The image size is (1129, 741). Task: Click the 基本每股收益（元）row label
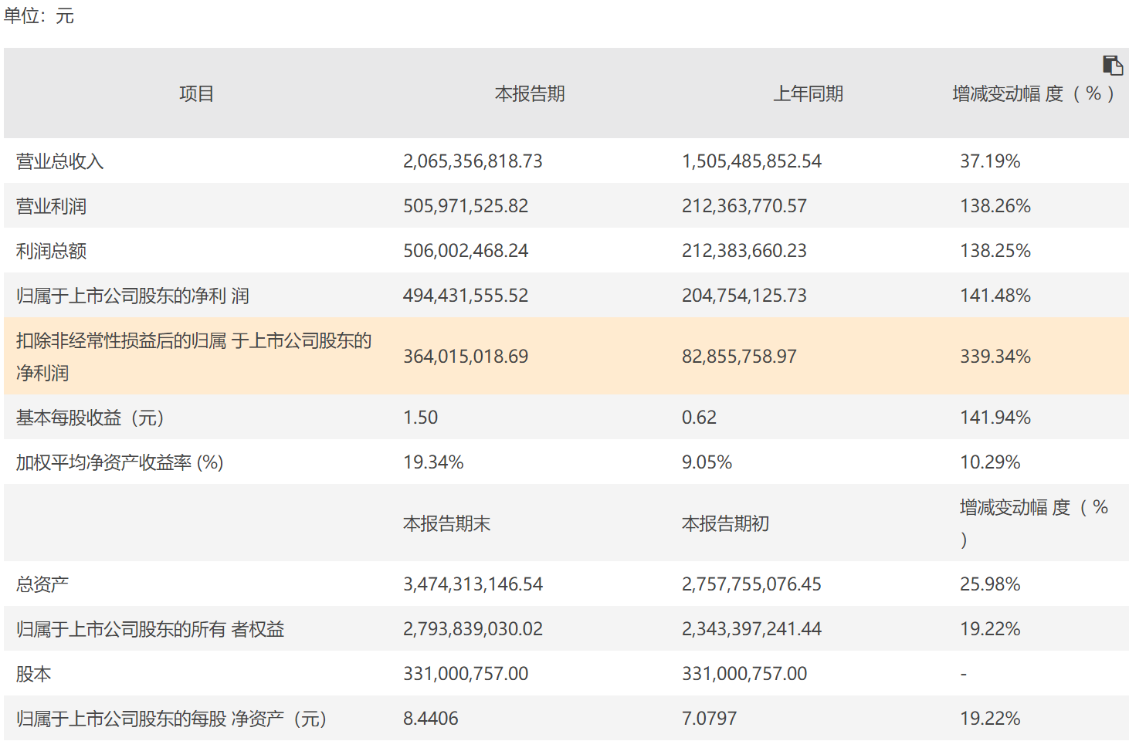pyautogui.click(x=90, y=418)
